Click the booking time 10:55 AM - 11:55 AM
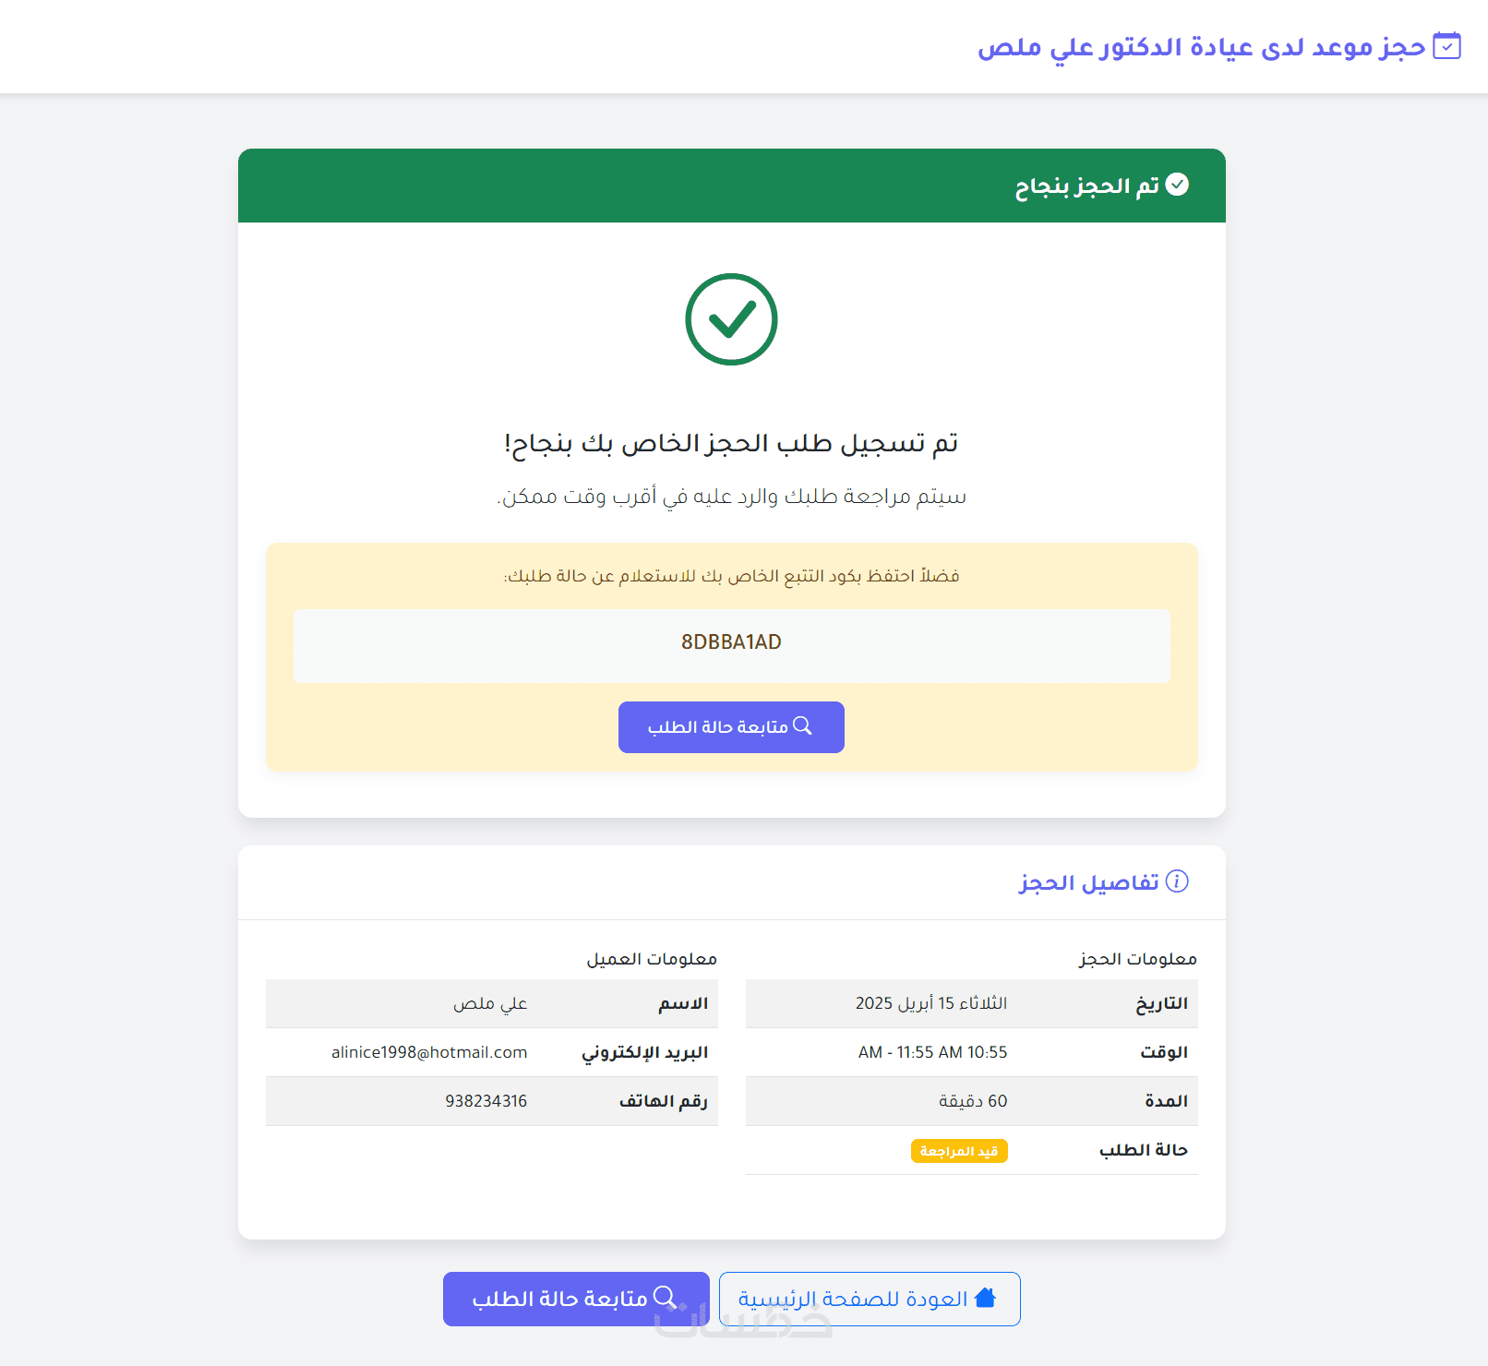This screenshot has width=1488, height=1366. [x=932, y=1052]
